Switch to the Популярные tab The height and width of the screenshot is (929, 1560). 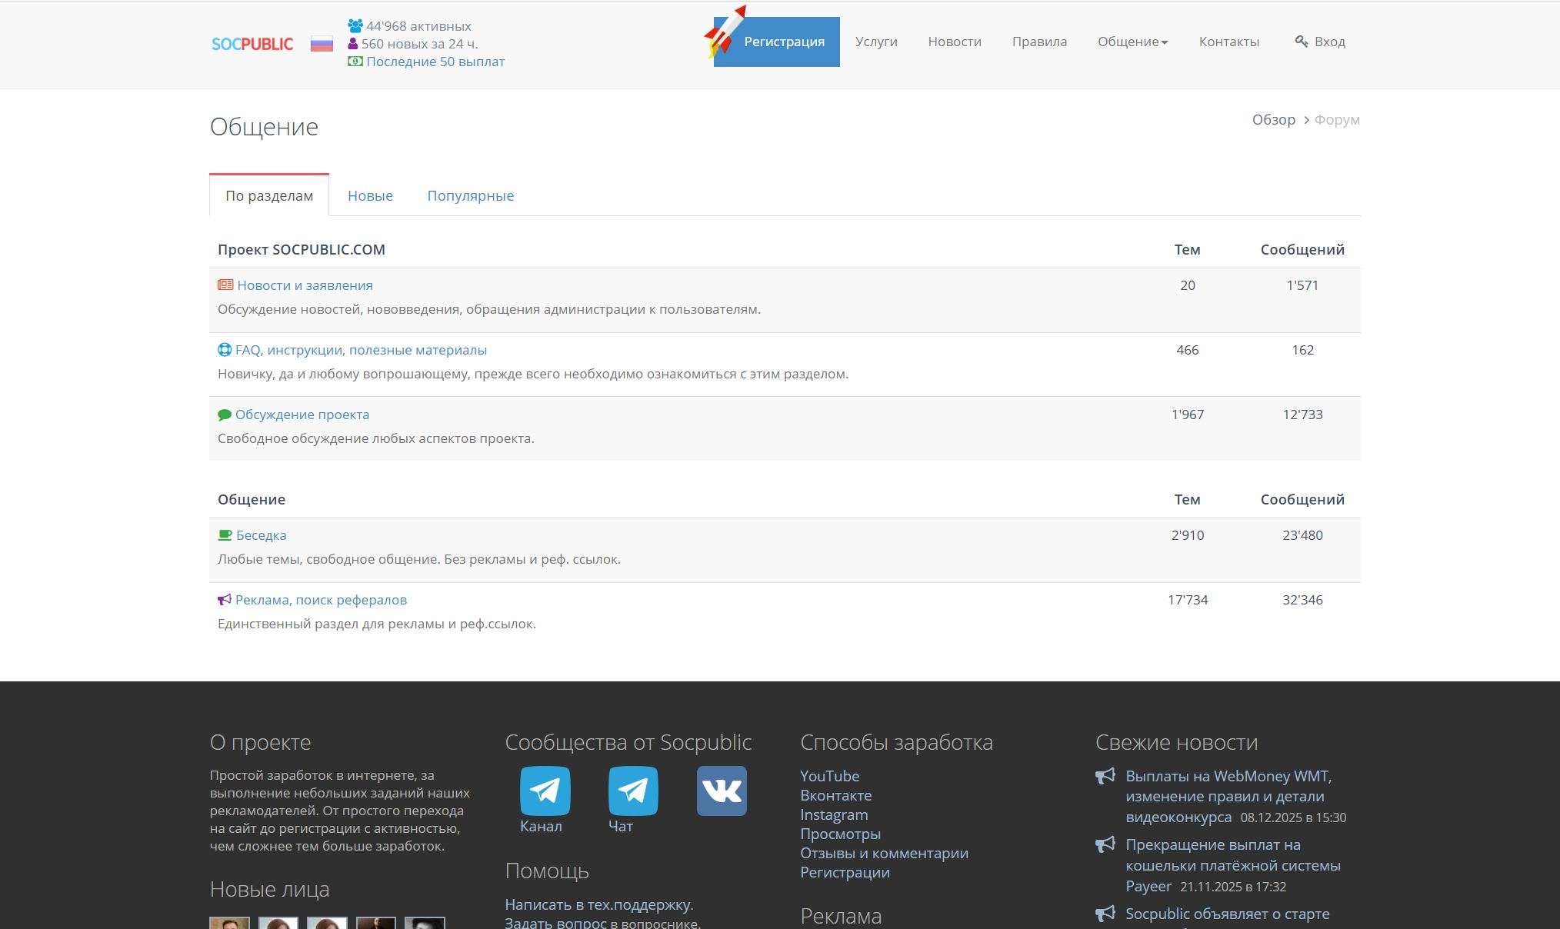(x=470, y=195)
